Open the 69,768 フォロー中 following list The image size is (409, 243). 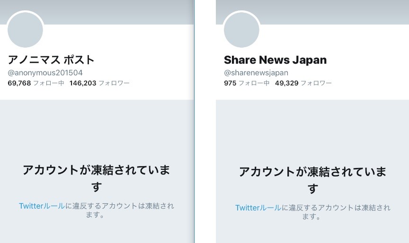click(x=36, y=83)
